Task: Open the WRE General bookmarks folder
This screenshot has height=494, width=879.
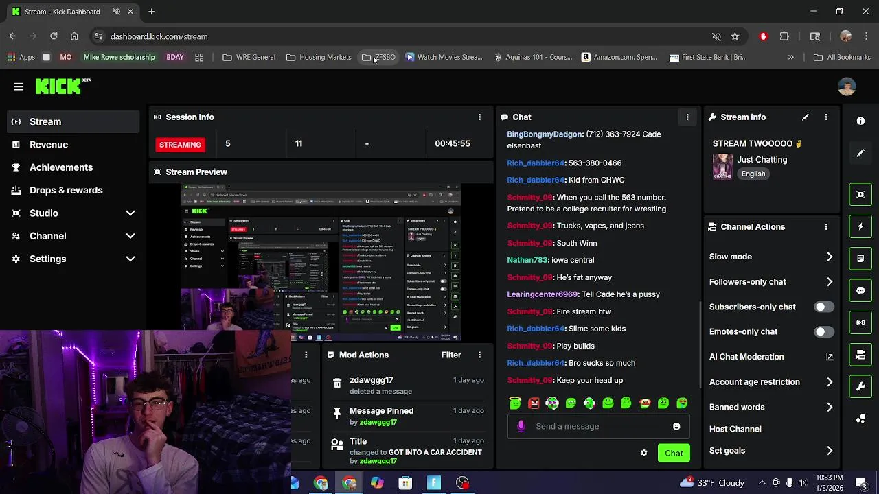Action: point(249,57)
